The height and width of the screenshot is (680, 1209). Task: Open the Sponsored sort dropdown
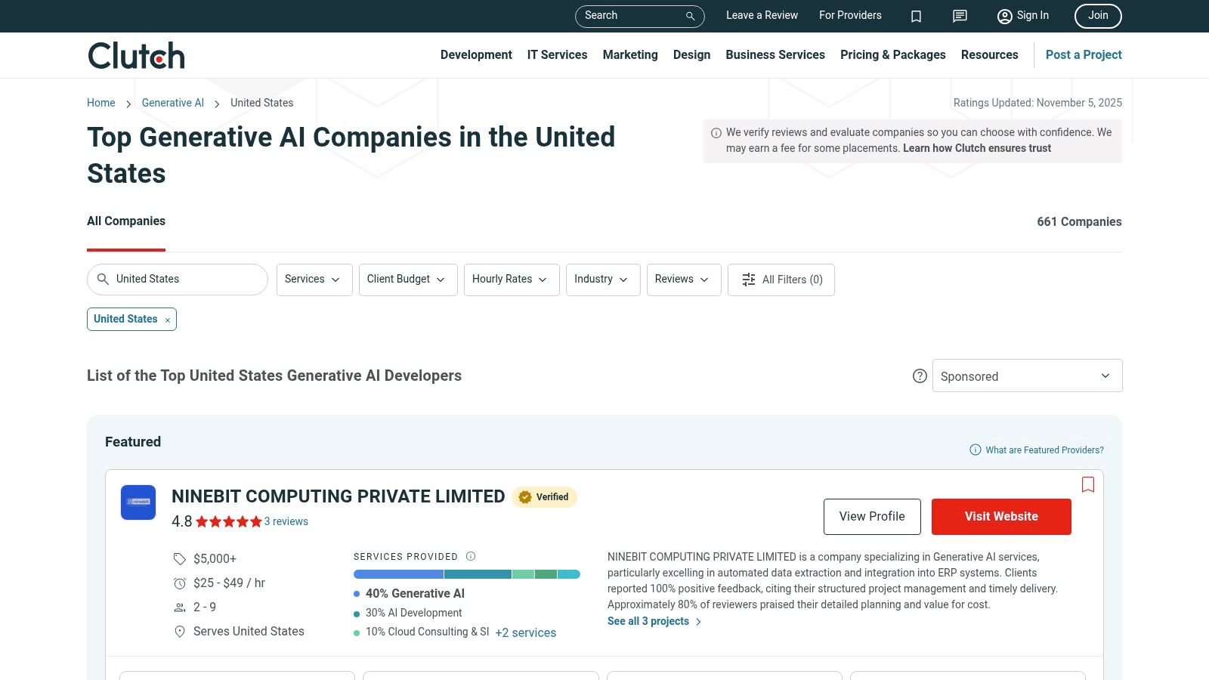[x=1027, y=376]
